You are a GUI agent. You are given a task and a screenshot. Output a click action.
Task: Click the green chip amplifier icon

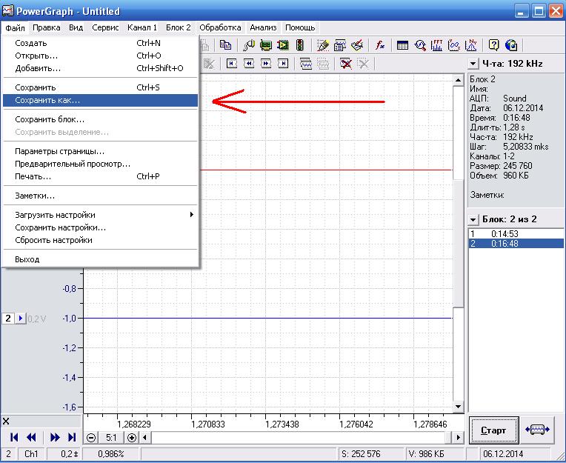point(283,45)
